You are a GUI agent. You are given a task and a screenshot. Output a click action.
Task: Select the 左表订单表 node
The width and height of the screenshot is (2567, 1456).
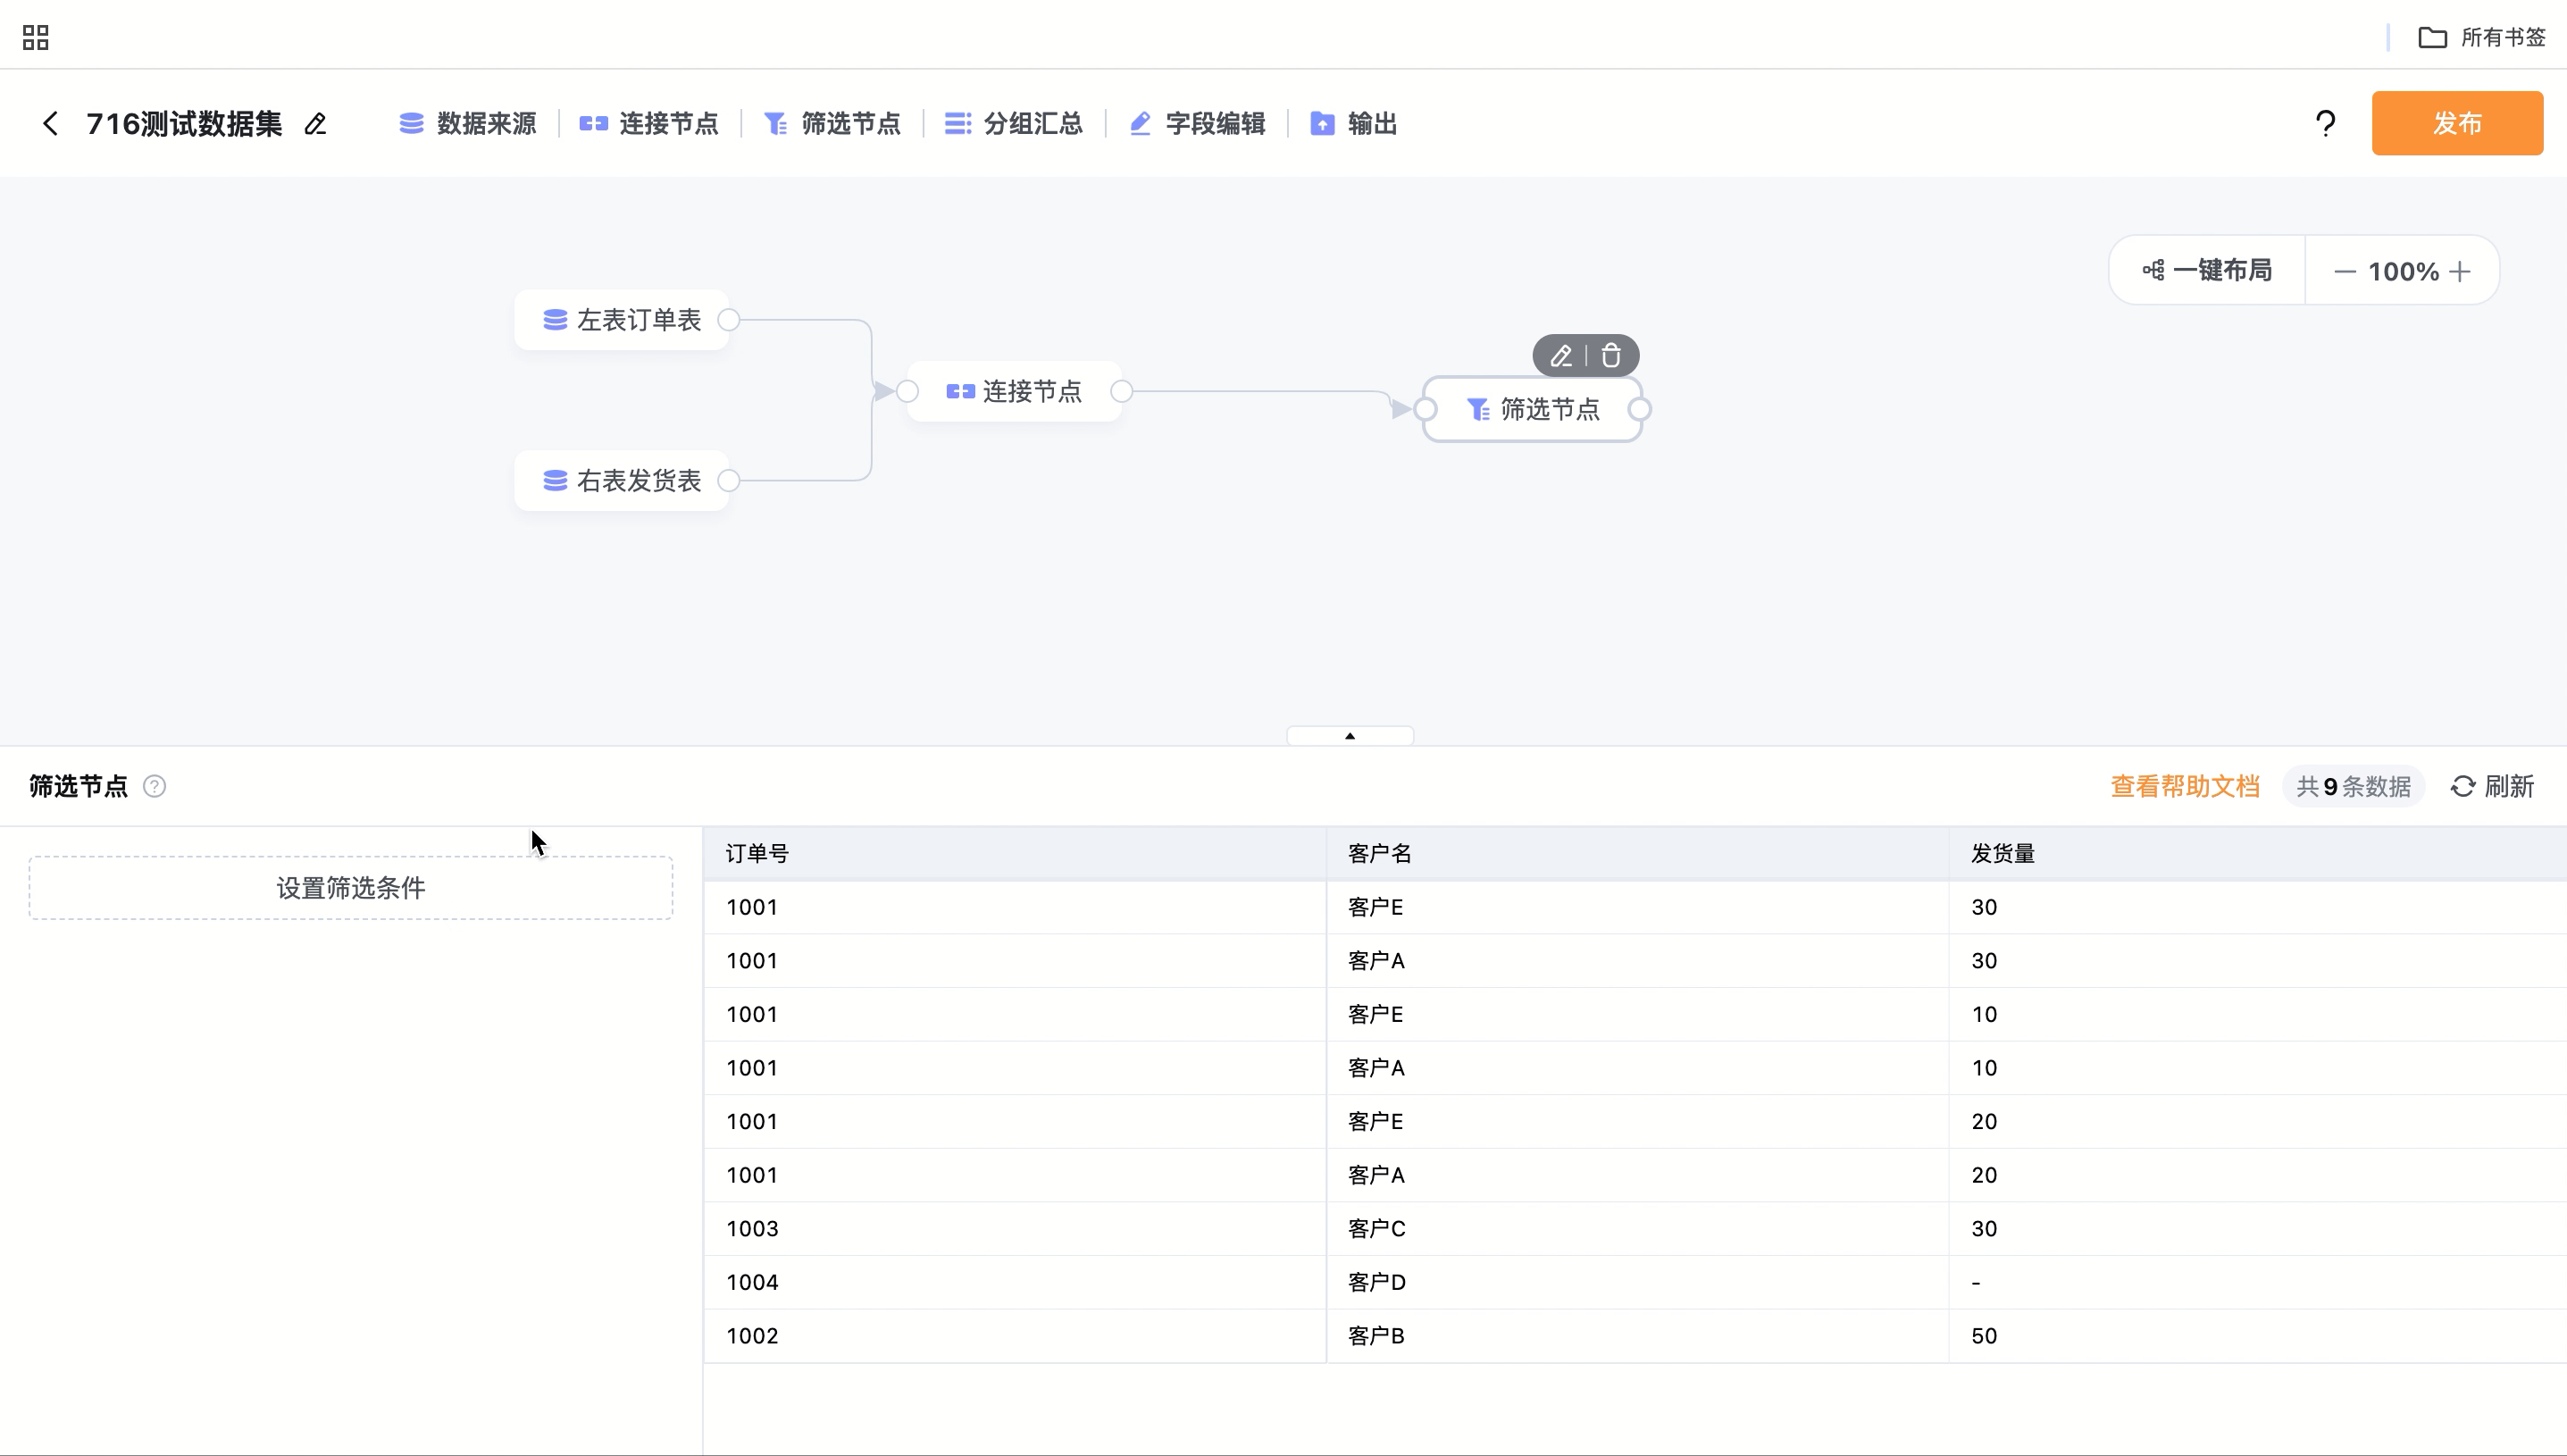(x=622, y=320)
